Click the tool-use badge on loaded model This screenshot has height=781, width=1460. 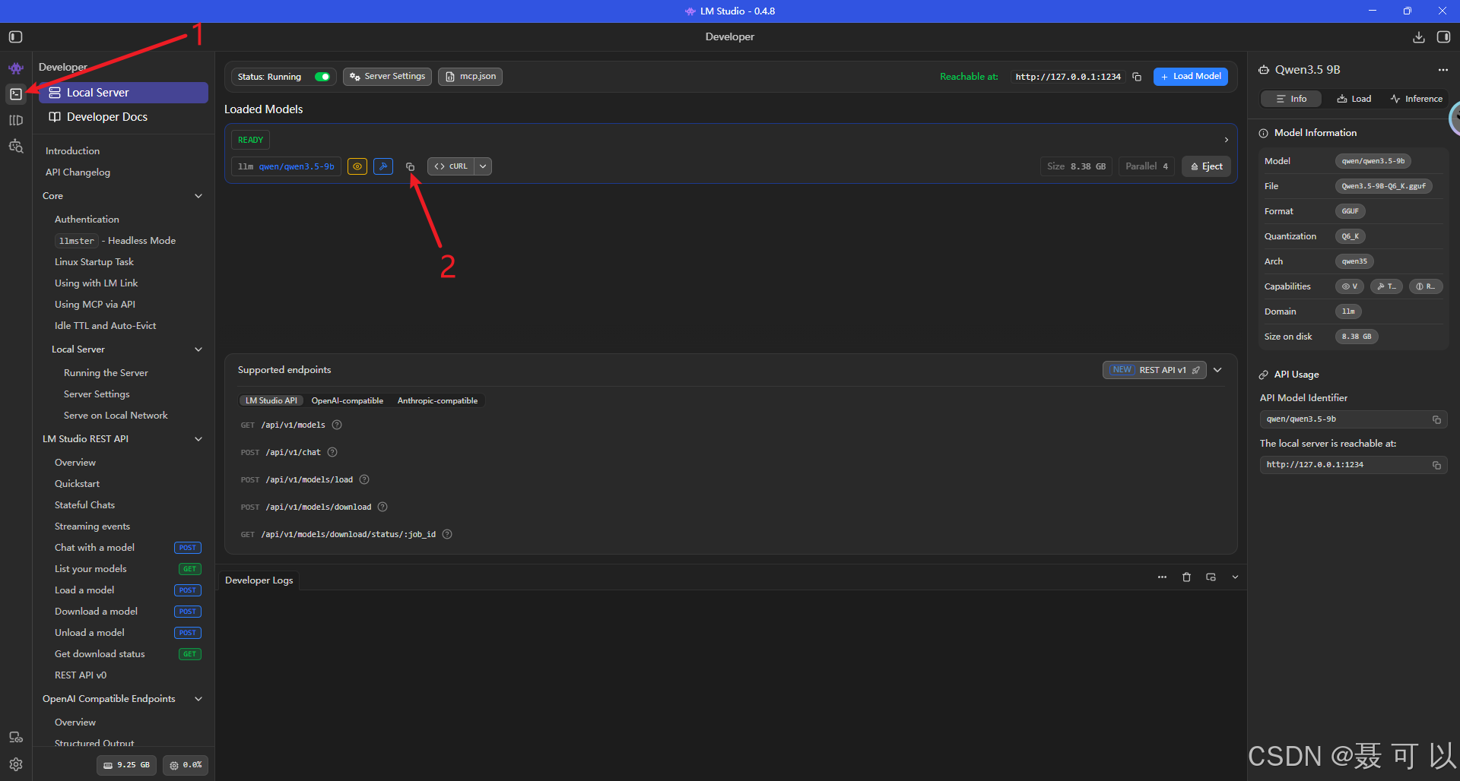(383, 166)
